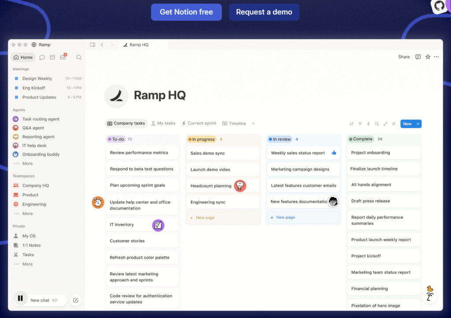Open the filter icon in board toolbar
The image size is (451, 318).
click(x=360, y=124)
